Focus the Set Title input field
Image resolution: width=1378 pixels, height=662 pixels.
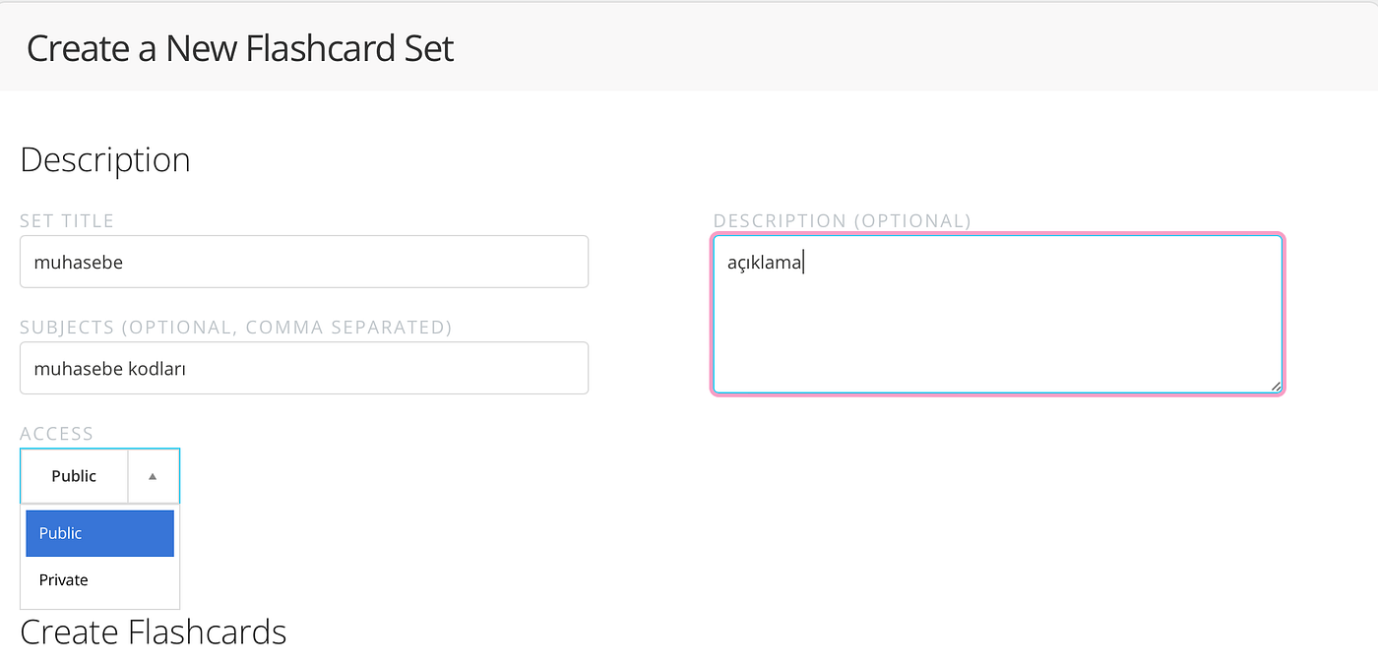point(304,262)
